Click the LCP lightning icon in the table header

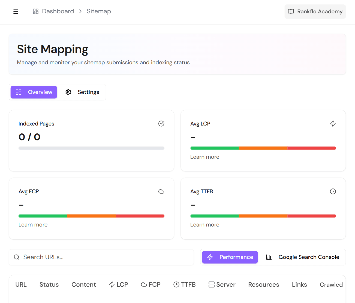coord(111,284)
